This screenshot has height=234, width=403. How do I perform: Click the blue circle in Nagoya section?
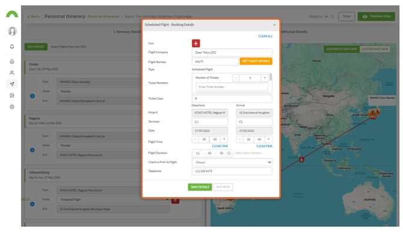pos(32,150)
